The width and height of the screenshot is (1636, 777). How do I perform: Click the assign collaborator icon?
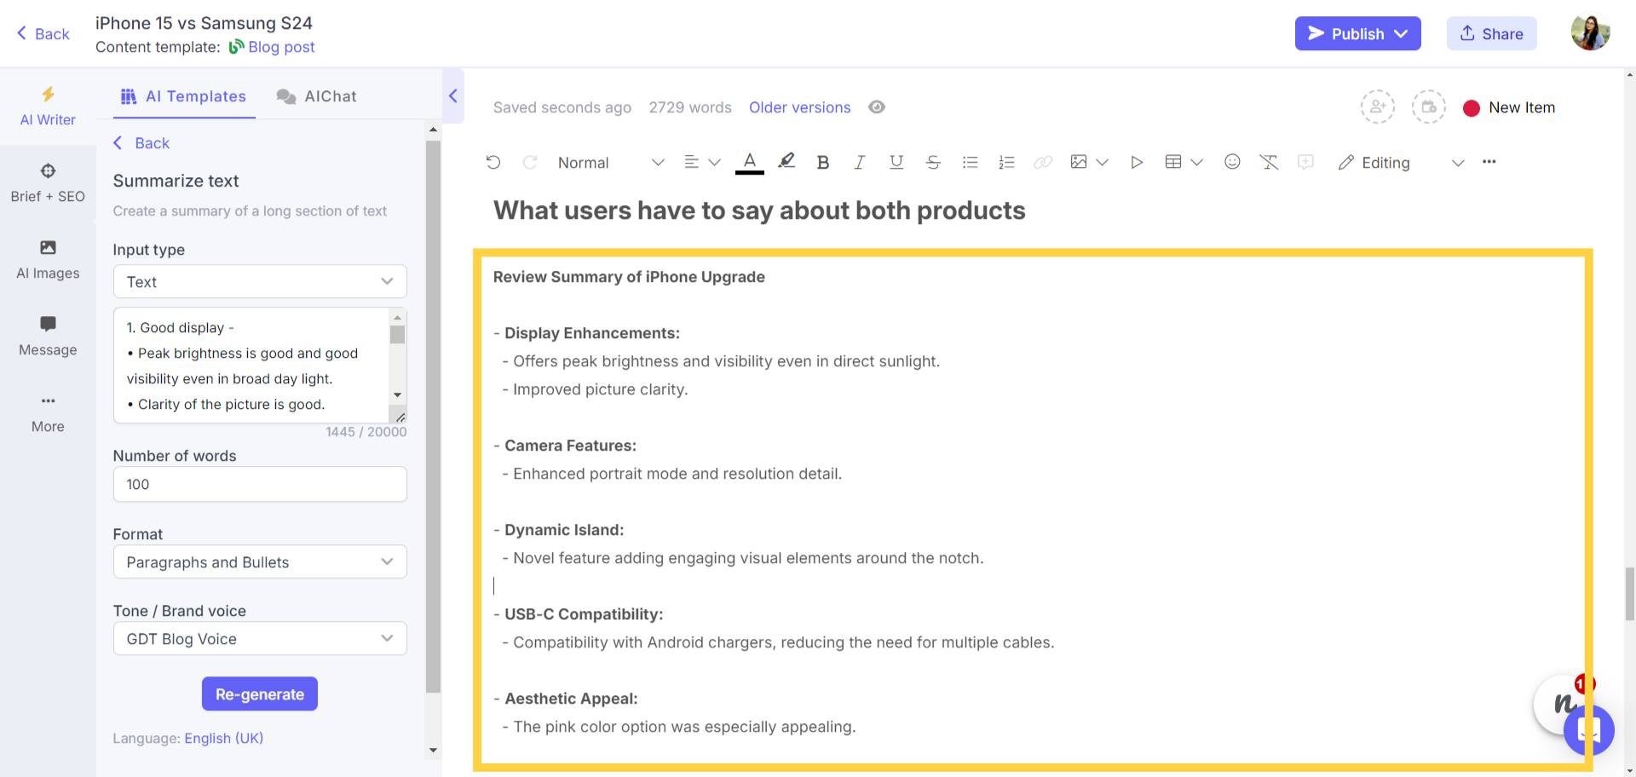coord(1378,107)
